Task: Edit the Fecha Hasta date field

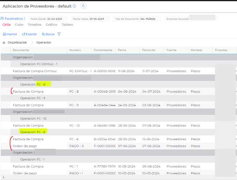Action: point(90,19)
